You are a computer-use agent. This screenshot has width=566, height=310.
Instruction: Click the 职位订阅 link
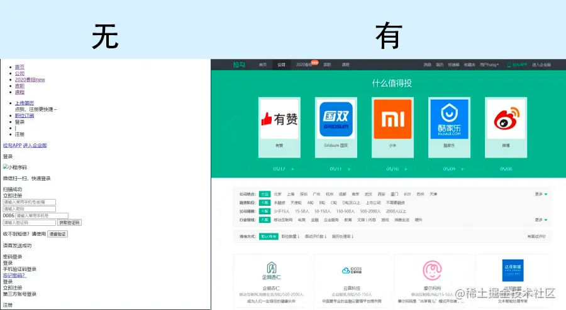[x=24, y=115]
